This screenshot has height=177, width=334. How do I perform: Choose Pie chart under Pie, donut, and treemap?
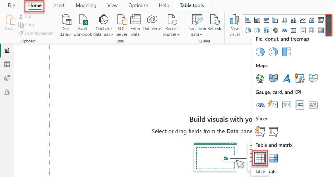click(x=260, y=52)
